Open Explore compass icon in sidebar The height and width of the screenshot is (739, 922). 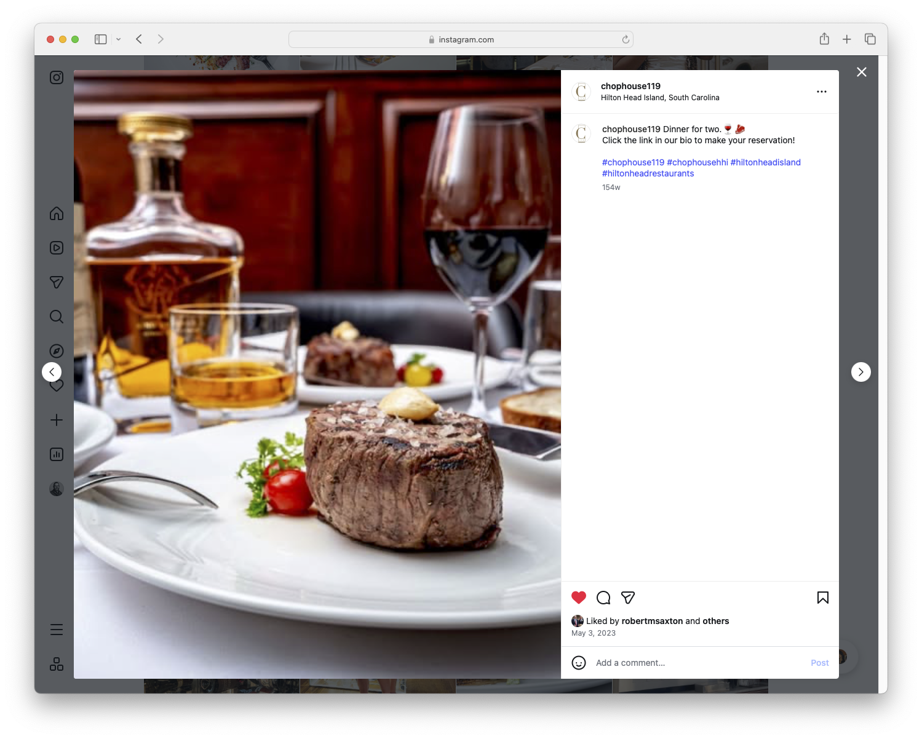[x=57, y=351]
